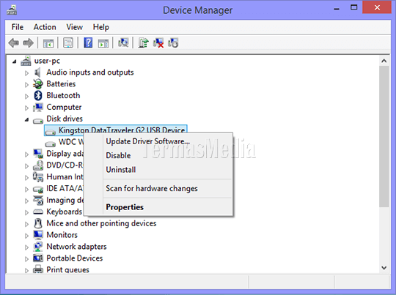Screen dimensions: 396x295
Task: Click the Human Interface Devices icon
Action: coord(38,176)
